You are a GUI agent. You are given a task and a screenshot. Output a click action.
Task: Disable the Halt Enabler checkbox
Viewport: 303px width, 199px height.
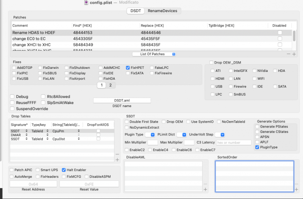pyautogui.click(x=64, y=170)
